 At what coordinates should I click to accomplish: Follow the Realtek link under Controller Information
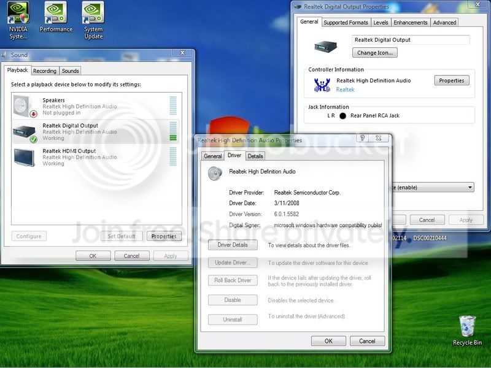click(x=345, y=90)
